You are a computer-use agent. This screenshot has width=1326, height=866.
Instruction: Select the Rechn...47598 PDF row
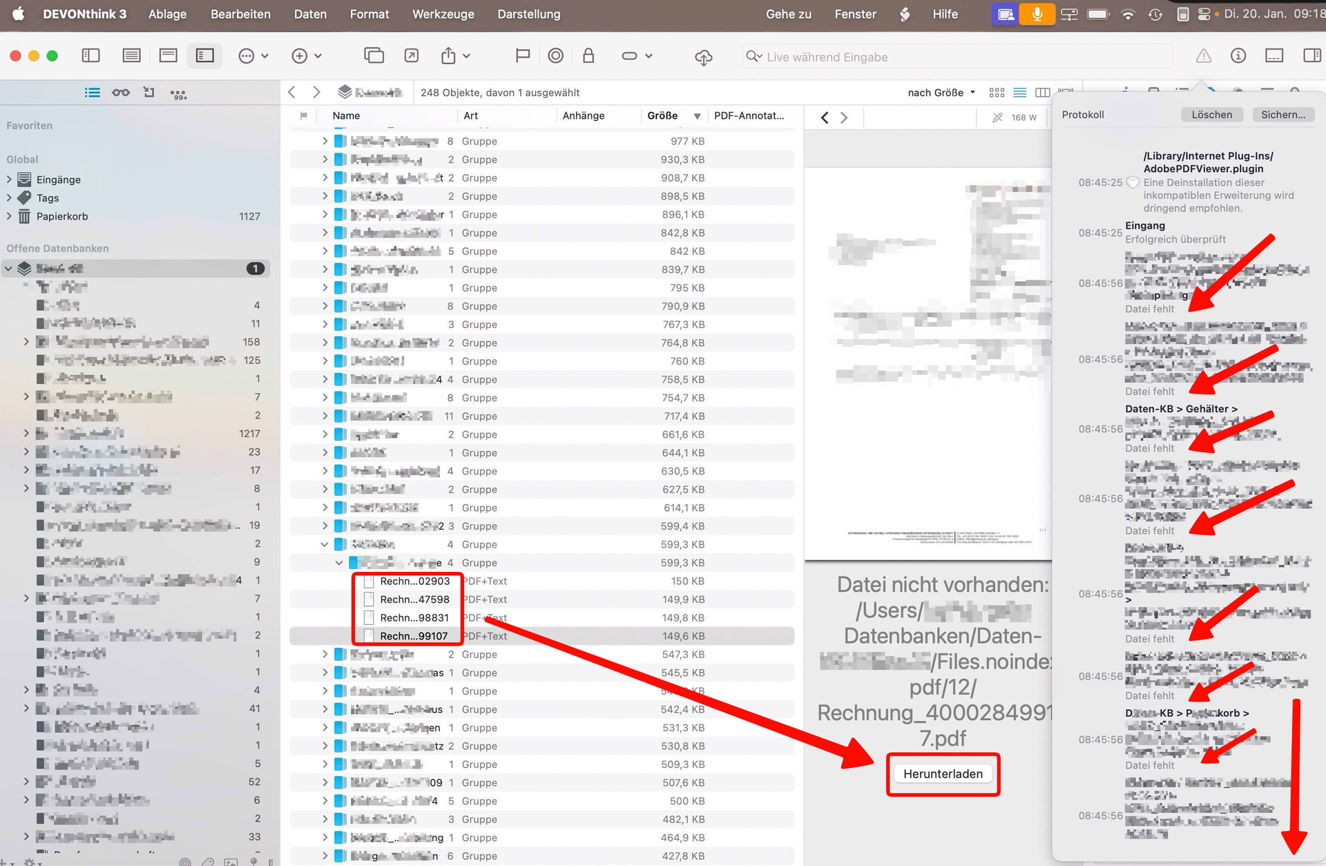(x=414, y=599)
